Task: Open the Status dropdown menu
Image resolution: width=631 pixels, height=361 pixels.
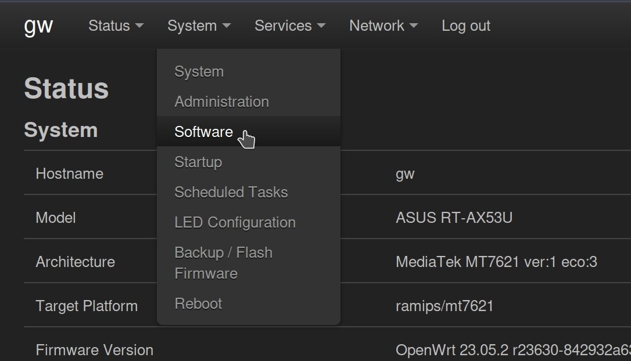Action: (116, 26)
